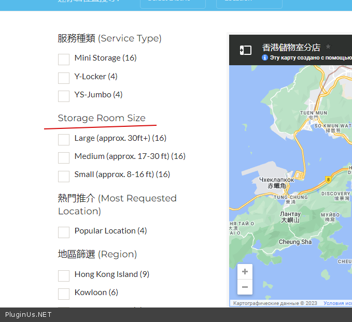Toggle the map sidebar panel icon
Screen dimensions: 352x322
(245, 50)
